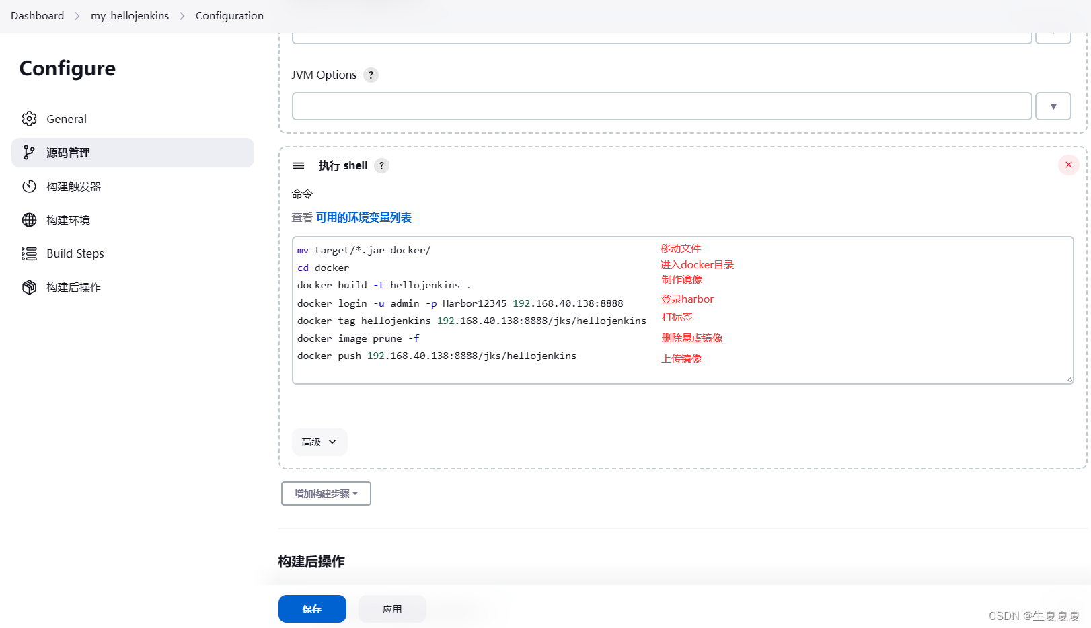Click the shell command text area

[683, 310]
